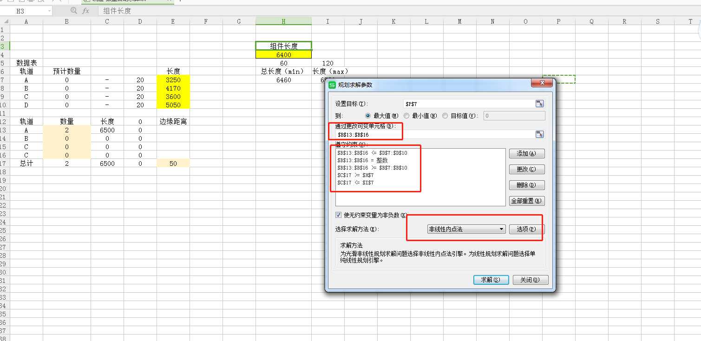701x341 pixels.
Task: Click the 全部重置 button
Action: [527, 201]
